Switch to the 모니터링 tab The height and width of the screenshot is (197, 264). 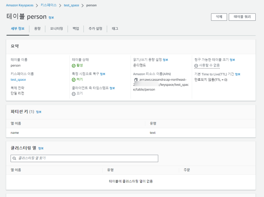[56, 29]
